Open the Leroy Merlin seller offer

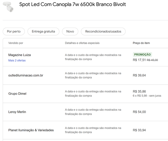coord(17,112)
